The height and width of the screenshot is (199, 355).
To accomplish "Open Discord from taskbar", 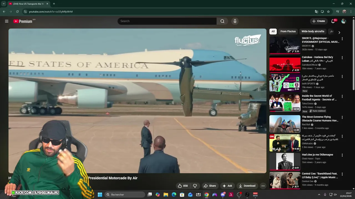I will (223, 195).
